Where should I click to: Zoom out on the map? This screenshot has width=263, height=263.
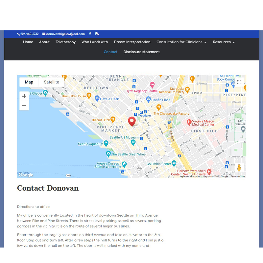pyautogui.click(x=24, y=106)
